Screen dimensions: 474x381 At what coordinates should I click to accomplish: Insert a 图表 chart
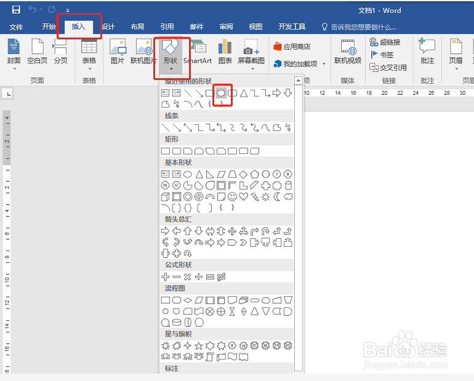click(x=225, y=51)
